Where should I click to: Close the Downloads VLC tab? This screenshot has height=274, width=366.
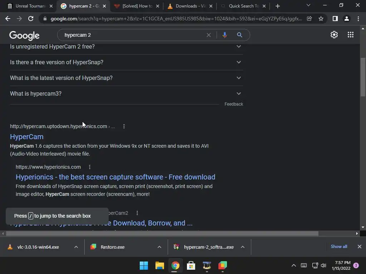[x=211, y=6]
